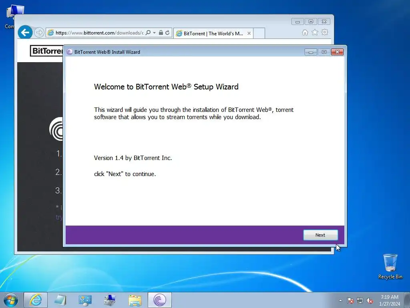Show hidden system tray icons
This screenshot has height=308, width=410.
340,300
